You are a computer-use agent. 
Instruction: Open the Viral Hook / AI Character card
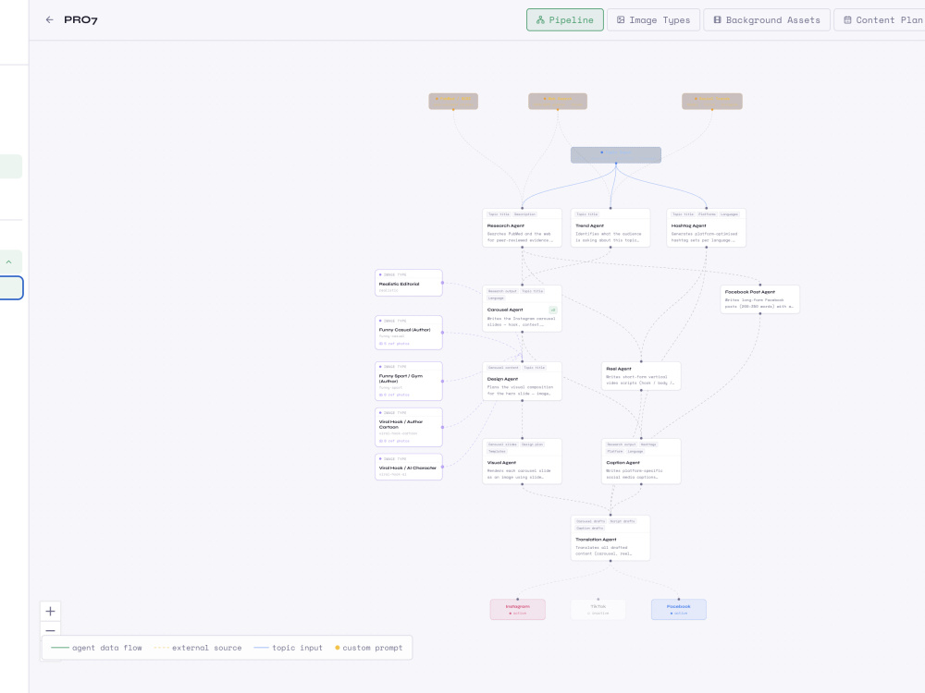[408, 467]
